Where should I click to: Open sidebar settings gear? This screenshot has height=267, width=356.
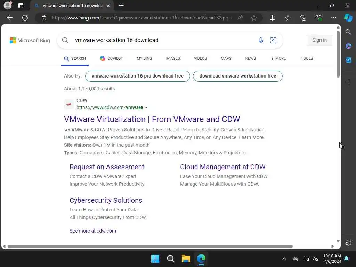coord(348,242)
